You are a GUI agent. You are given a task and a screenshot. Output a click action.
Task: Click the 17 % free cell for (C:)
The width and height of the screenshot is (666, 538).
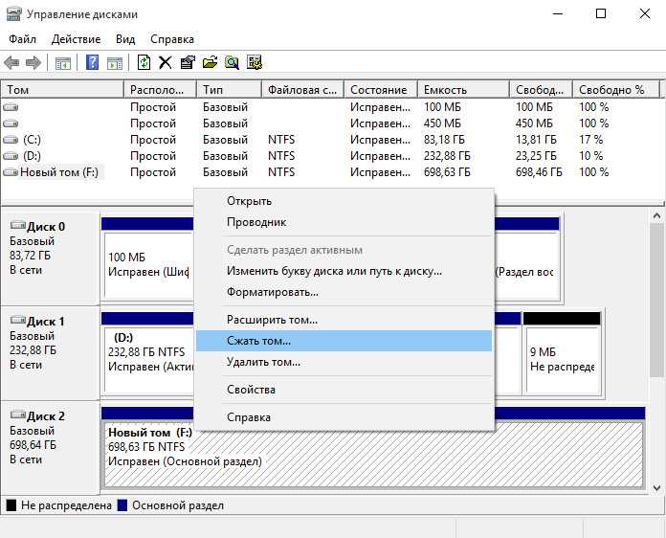click(x=590, y=140)
